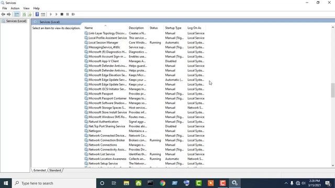This screenshot has height=188, width=335.
Task: Click the vertical scrollbar thumb
Action: pos(333,90)
